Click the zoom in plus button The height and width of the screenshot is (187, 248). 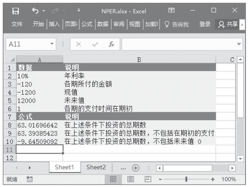point(212,179)
